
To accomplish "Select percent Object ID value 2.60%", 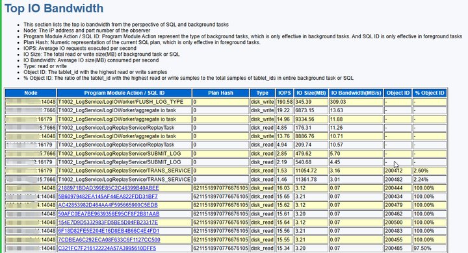I will click(421, 171).
